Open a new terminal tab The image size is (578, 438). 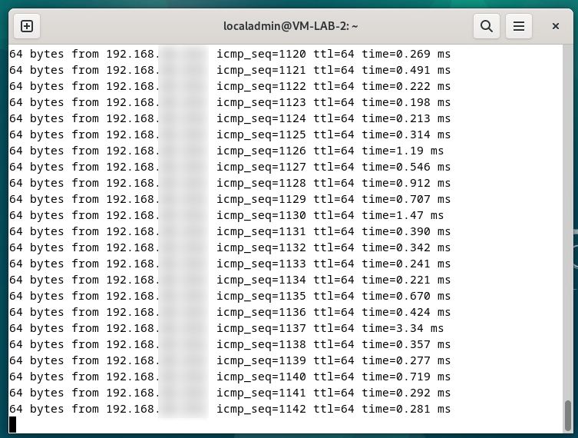27,26
